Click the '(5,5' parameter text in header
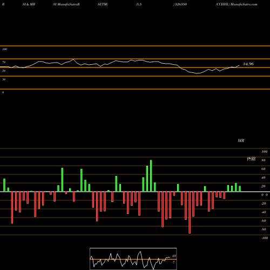 click(139, 4)
